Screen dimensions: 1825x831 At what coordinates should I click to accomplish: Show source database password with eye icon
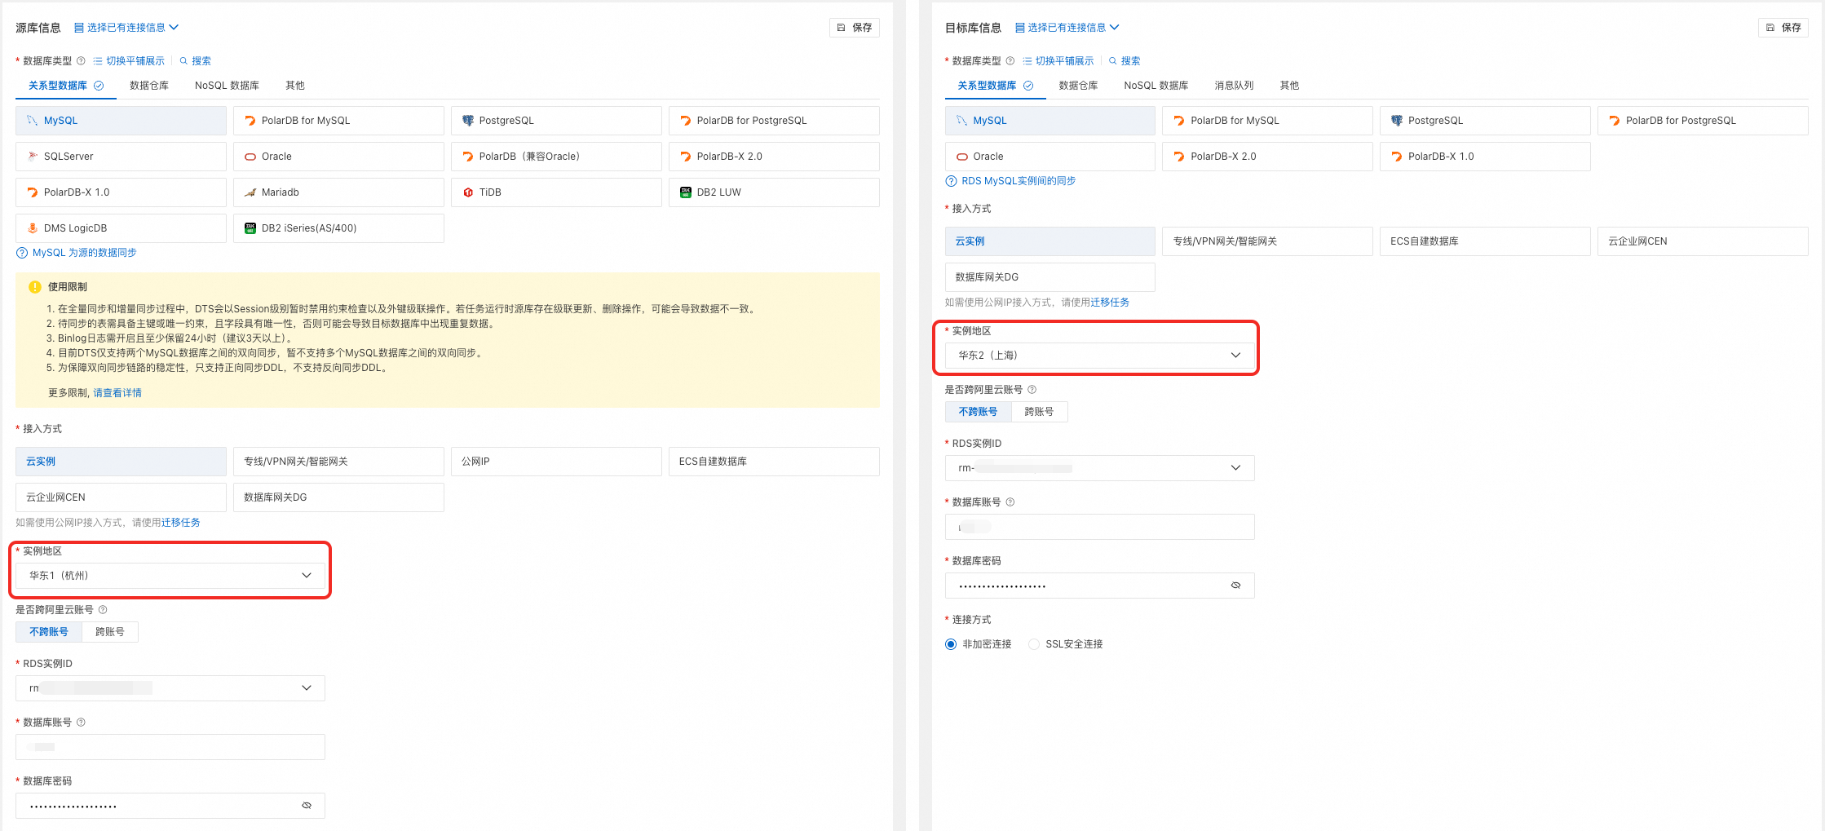point(307,806)
